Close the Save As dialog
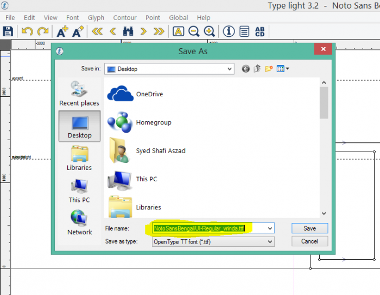Screen dimensions: 380x295 click(323, 49)
